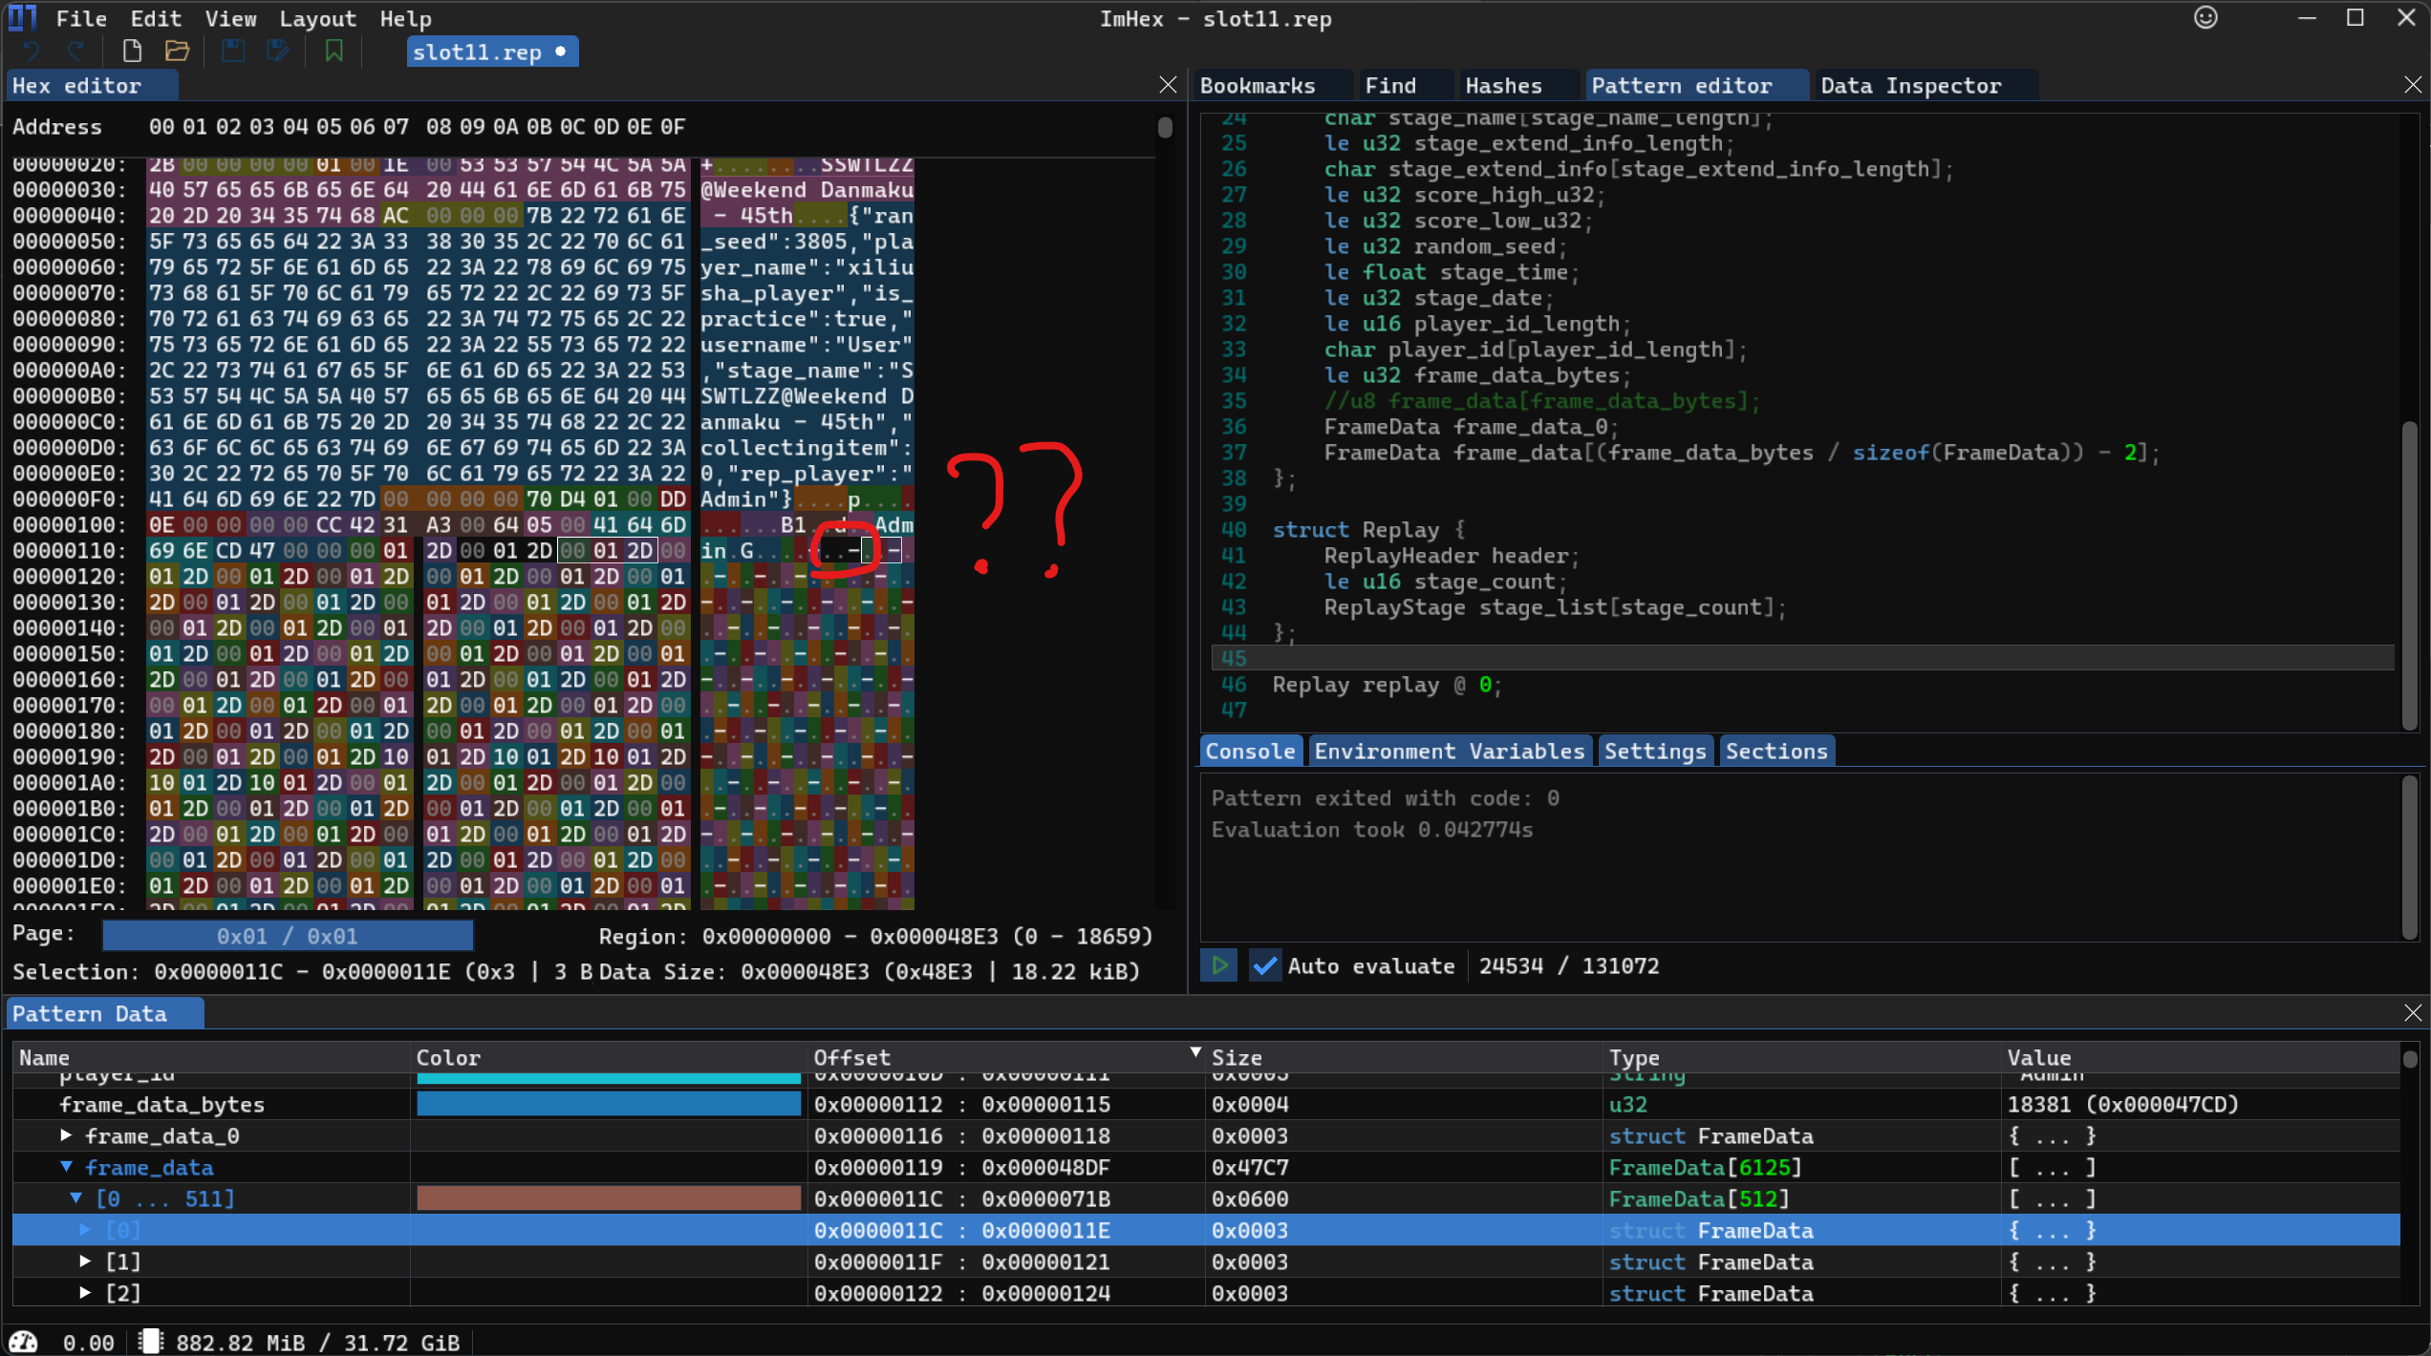Click the Redo arrow icon

[76, 52]
